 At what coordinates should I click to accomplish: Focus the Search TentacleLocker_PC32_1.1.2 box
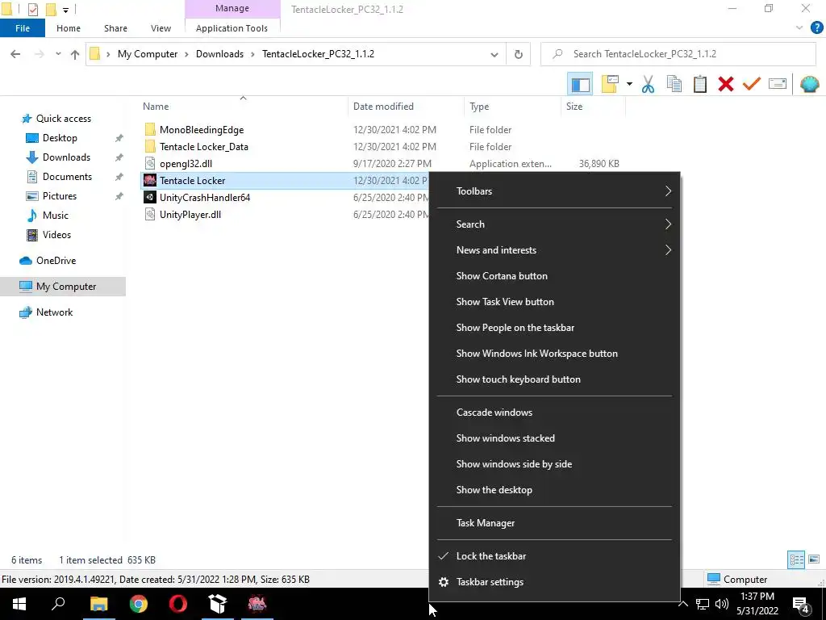[678, 54]
